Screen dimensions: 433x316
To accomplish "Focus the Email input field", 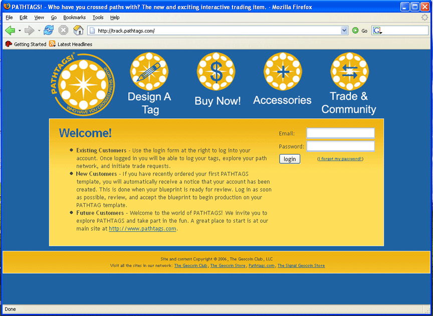I will coord(340,133).
